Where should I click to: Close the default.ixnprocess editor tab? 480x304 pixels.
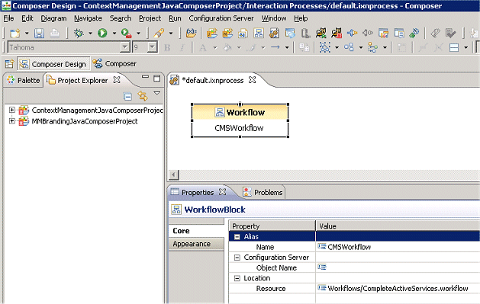click(x=253, y=80)
